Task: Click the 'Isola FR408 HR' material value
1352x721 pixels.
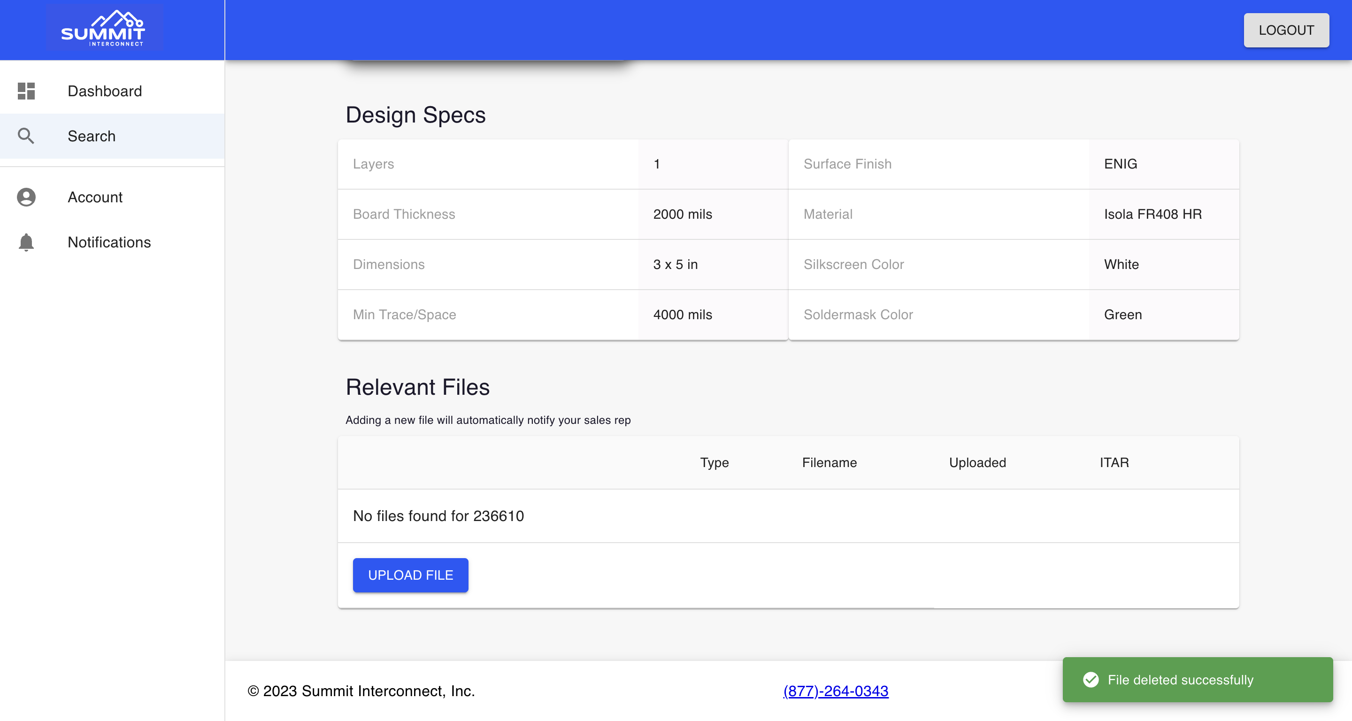Action: click(1152, 214)
